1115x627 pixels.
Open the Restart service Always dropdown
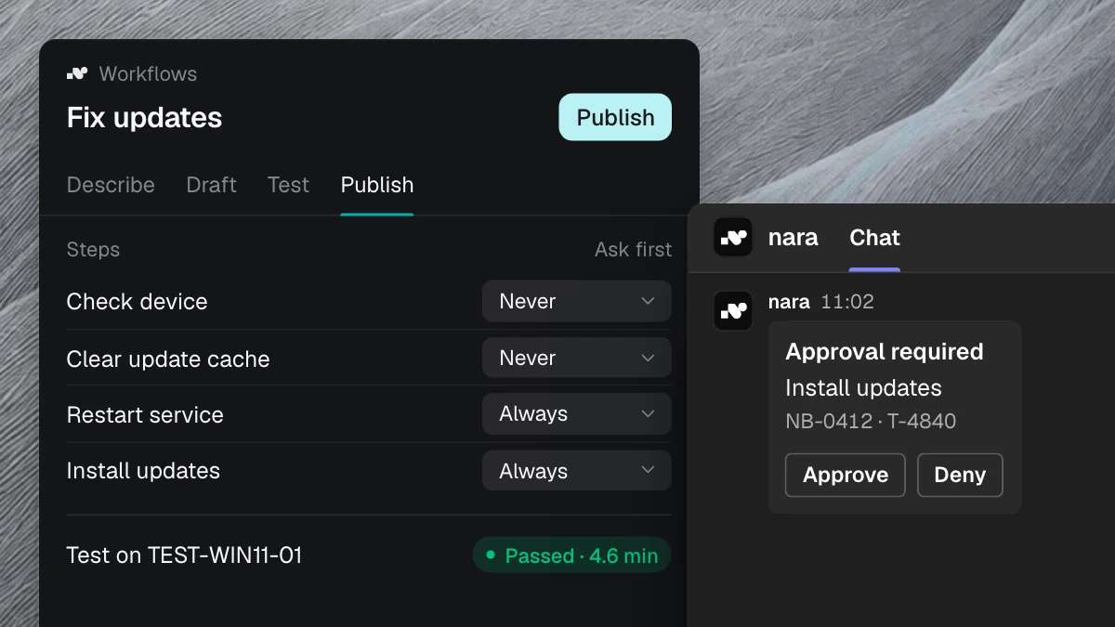coord(576,414)
